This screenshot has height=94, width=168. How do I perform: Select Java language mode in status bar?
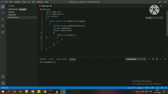pyautogui.click(x=157, y=88)
